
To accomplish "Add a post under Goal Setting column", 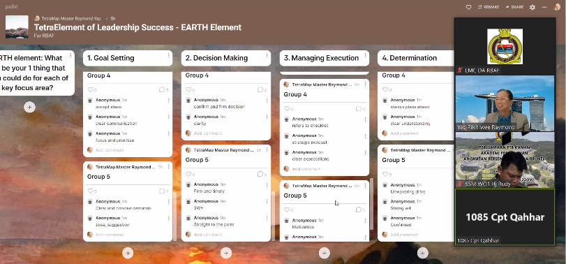I will click(x=128, y=253).
